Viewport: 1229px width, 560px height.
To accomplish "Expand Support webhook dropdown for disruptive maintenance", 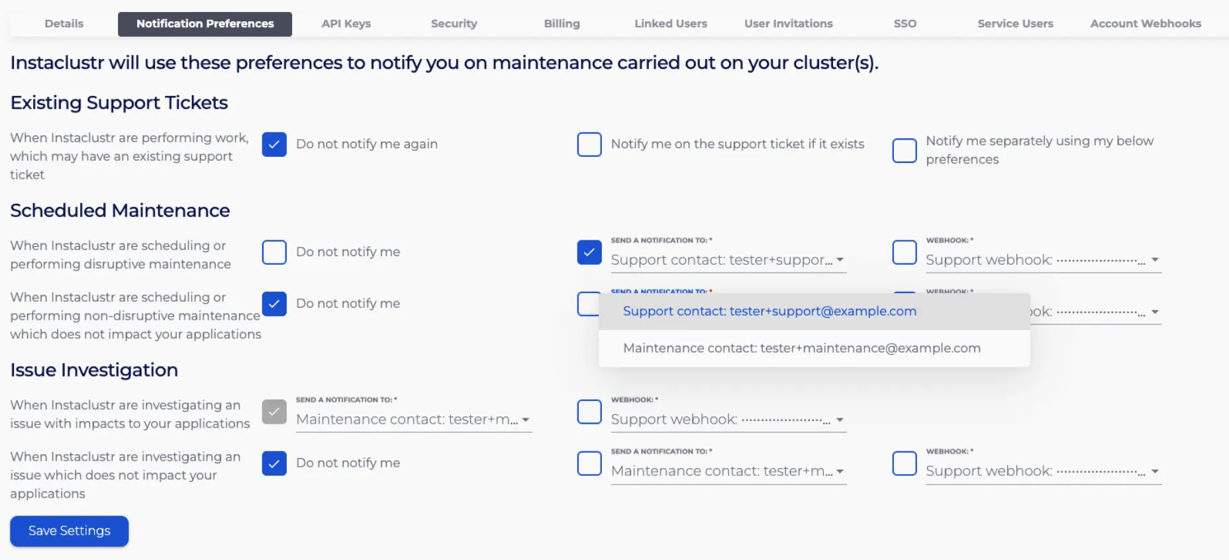I will click(x=1043, y=260).
